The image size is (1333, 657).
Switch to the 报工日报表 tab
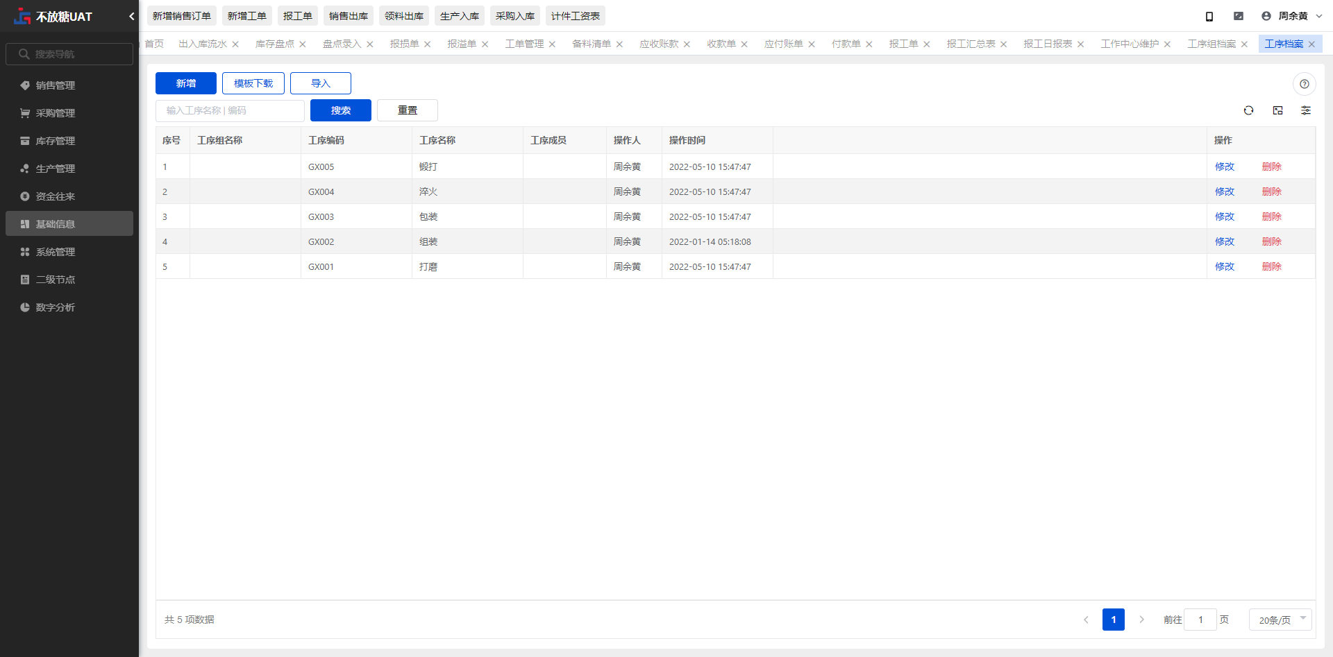[x=1048, y=44]
